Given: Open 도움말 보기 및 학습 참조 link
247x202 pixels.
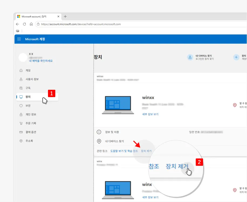Looking at the screenshot, I should 124,151.
